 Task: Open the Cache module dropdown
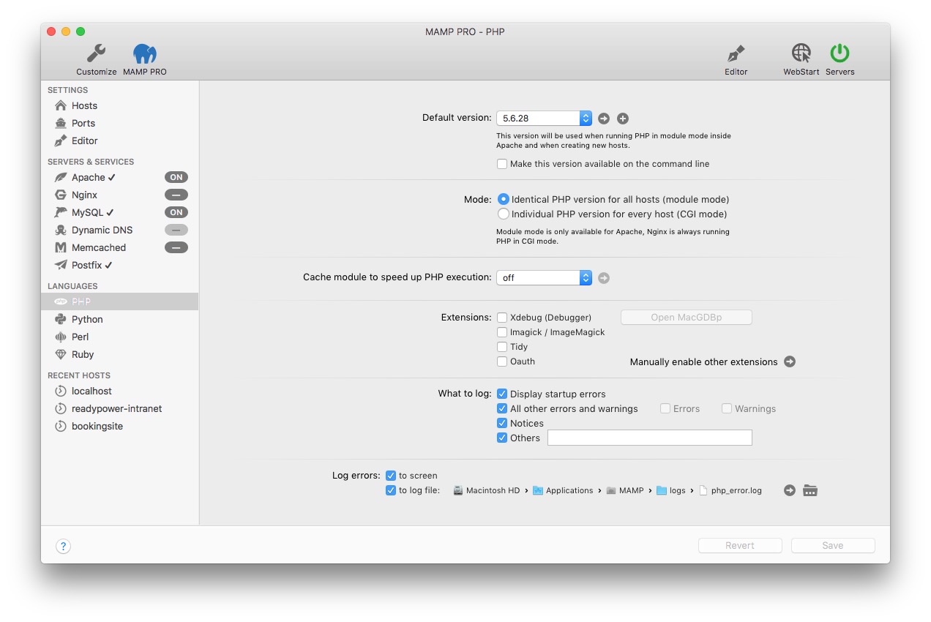click(544, 277)
